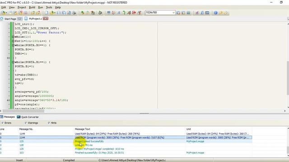Click the Build and Program icon
This screenshot has width=289, height=162.
(x=93, y=13)
